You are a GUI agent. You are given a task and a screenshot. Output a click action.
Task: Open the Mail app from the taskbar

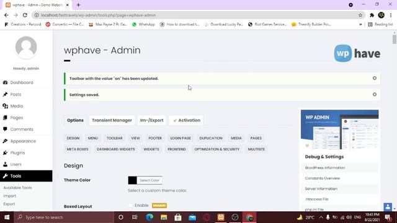click(192, 217)
